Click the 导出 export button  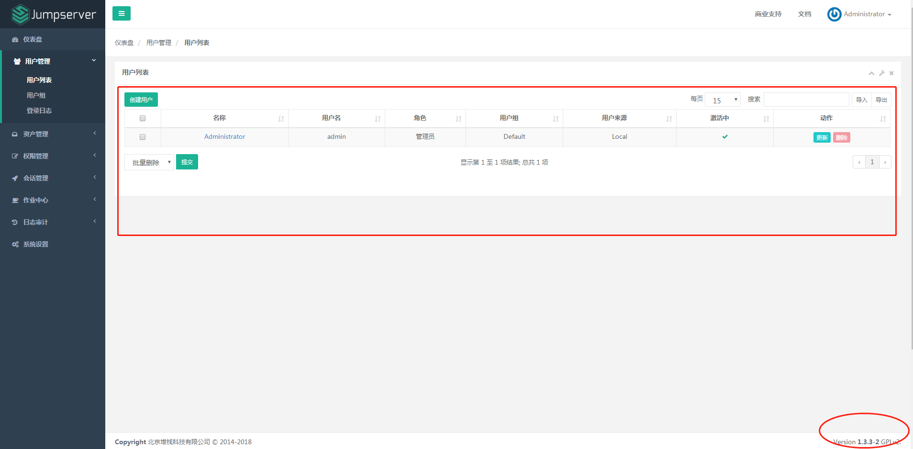pyautogui.click(x=881, y=100)
